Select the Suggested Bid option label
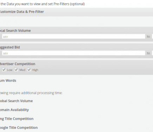Viewport: 153px width, 132px height. [10, 47]
